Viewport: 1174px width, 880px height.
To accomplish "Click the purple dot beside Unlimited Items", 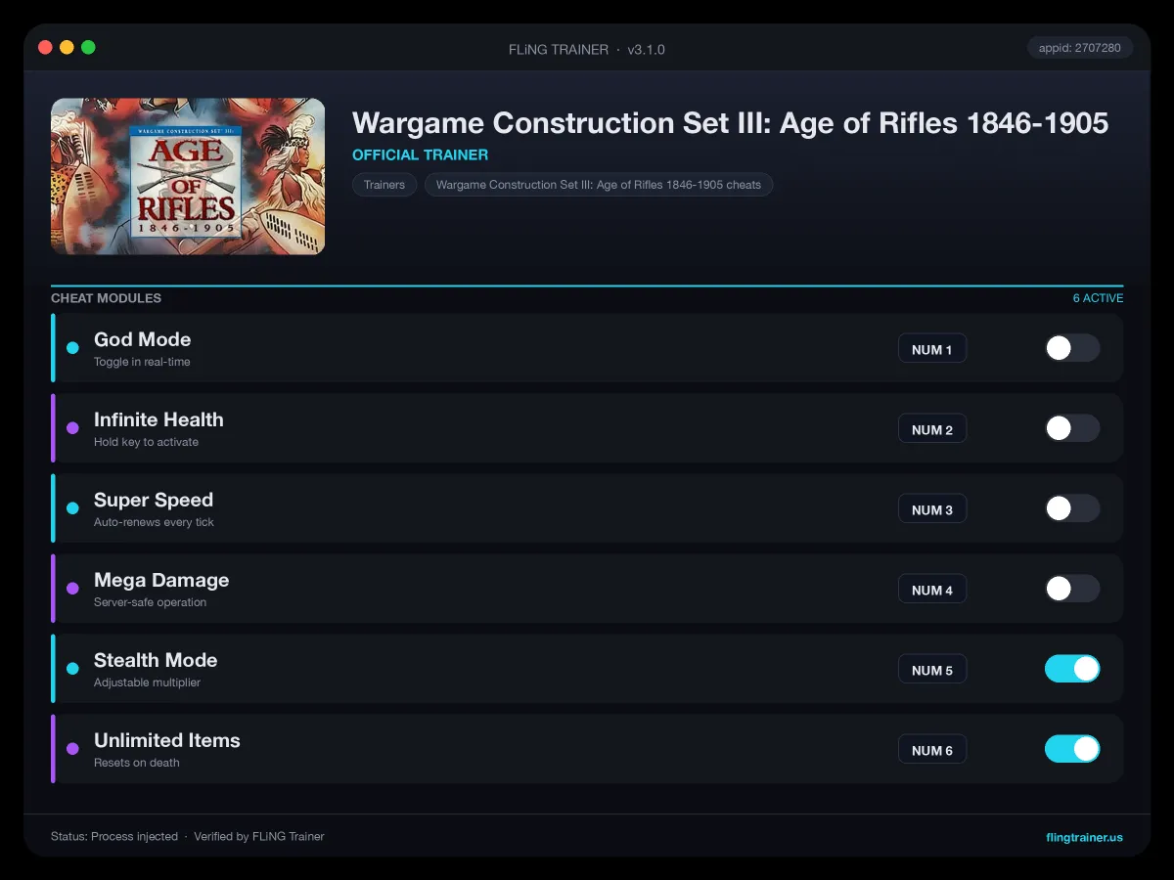I will tap(72, 749).
